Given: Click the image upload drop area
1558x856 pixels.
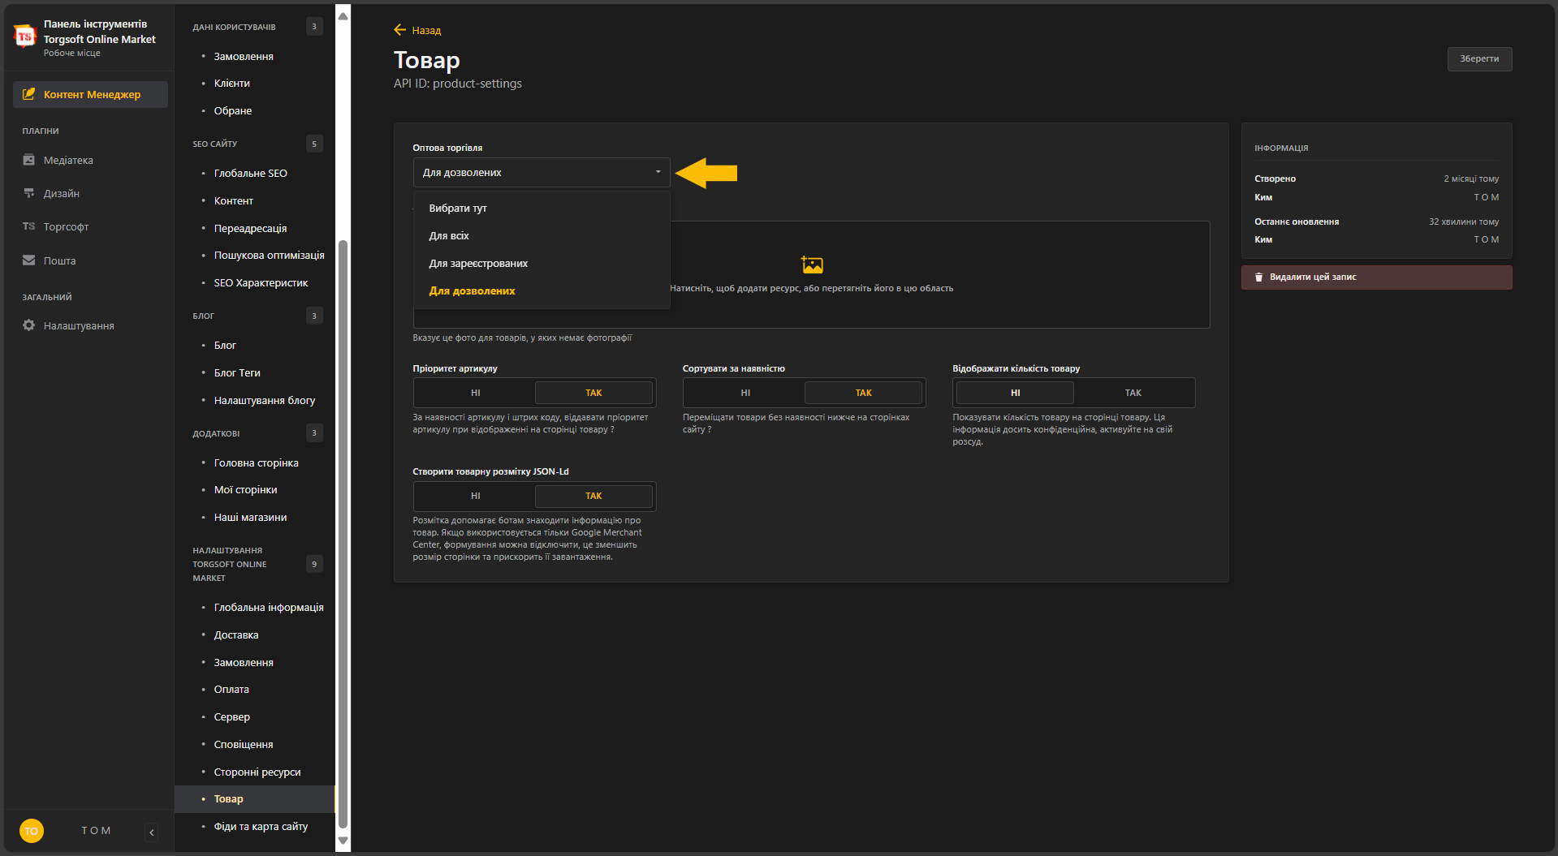Looking at the screenshot, I should (812, 275).
